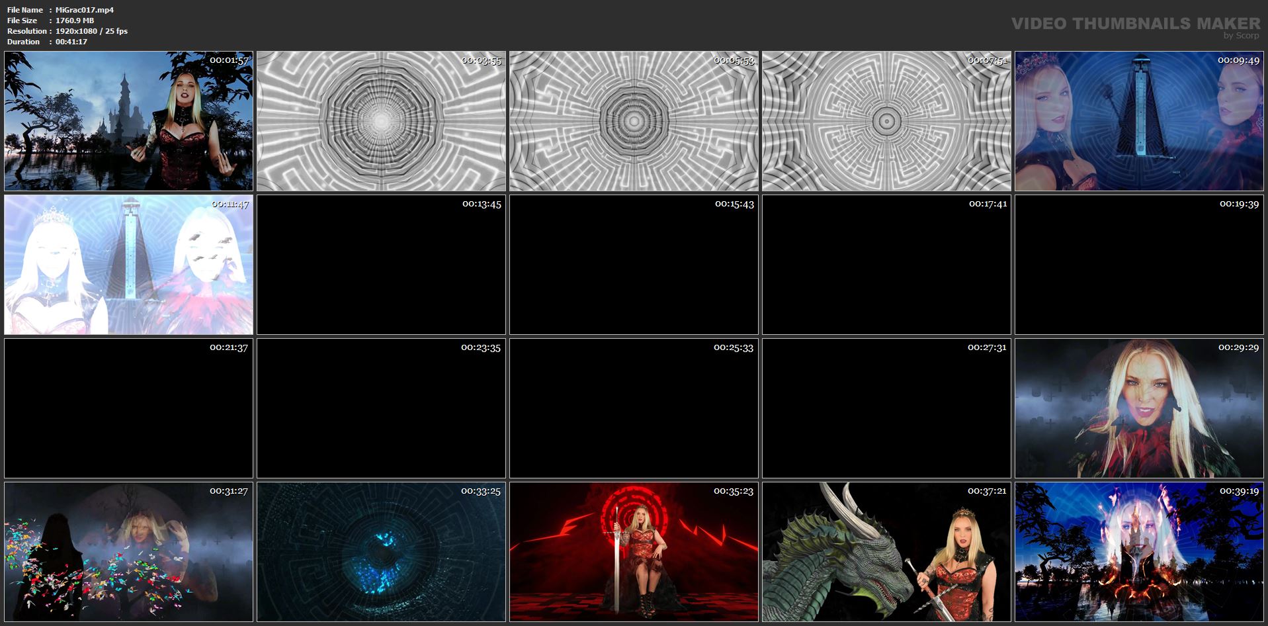1268x626 pixels.
Task: Click the colorful butterflies thumbnail at 00:31:27
Action: pyautogui.click(x=128, y=552)
